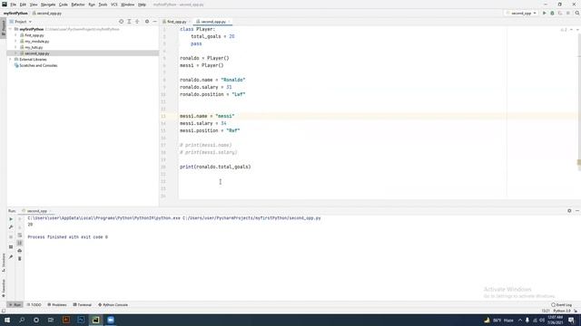
Task: Hide the Project panel with minus icon
Action: click(x=155, y=22)
